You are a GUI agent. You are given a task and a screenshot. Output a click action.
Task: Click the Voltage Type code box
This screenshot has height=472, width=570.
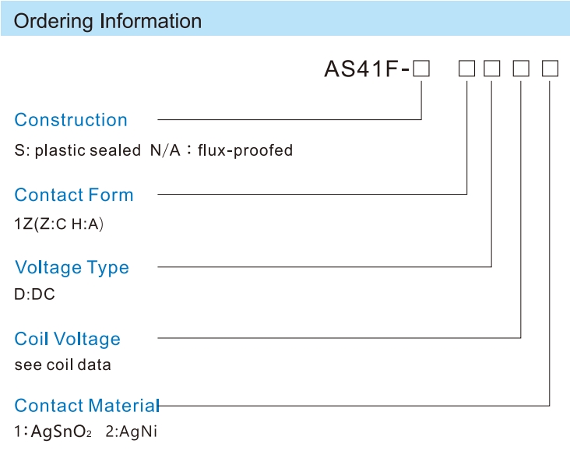click(492, 69)
